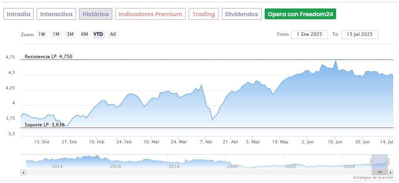Viewport: 399px width, 183px height.
Task: Click the scrollbar left arrow
Action: [23, 172]
